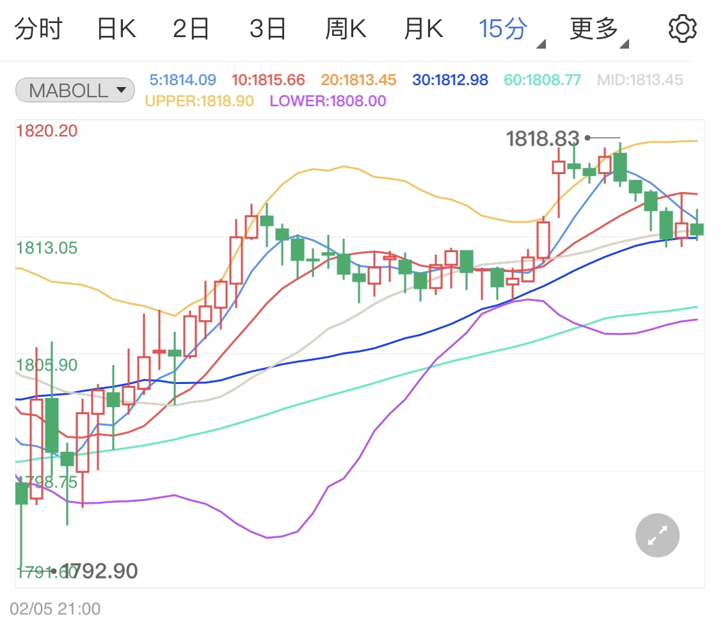Select the 3日 chart tab
Image resolution: width=720 pixels, height=624 pixels.
[x=268, y=29]
